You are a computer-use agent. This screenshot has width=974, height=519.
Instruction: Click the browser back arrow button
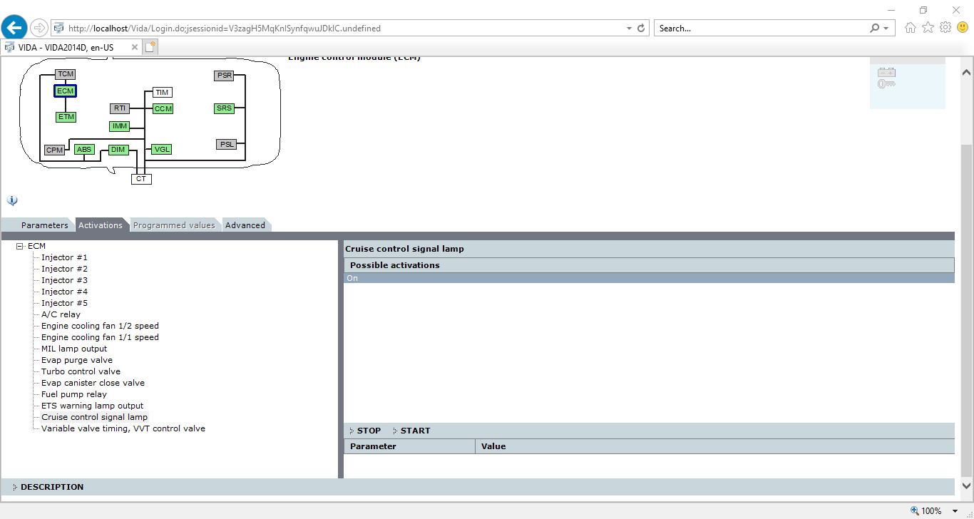point(14,29)
